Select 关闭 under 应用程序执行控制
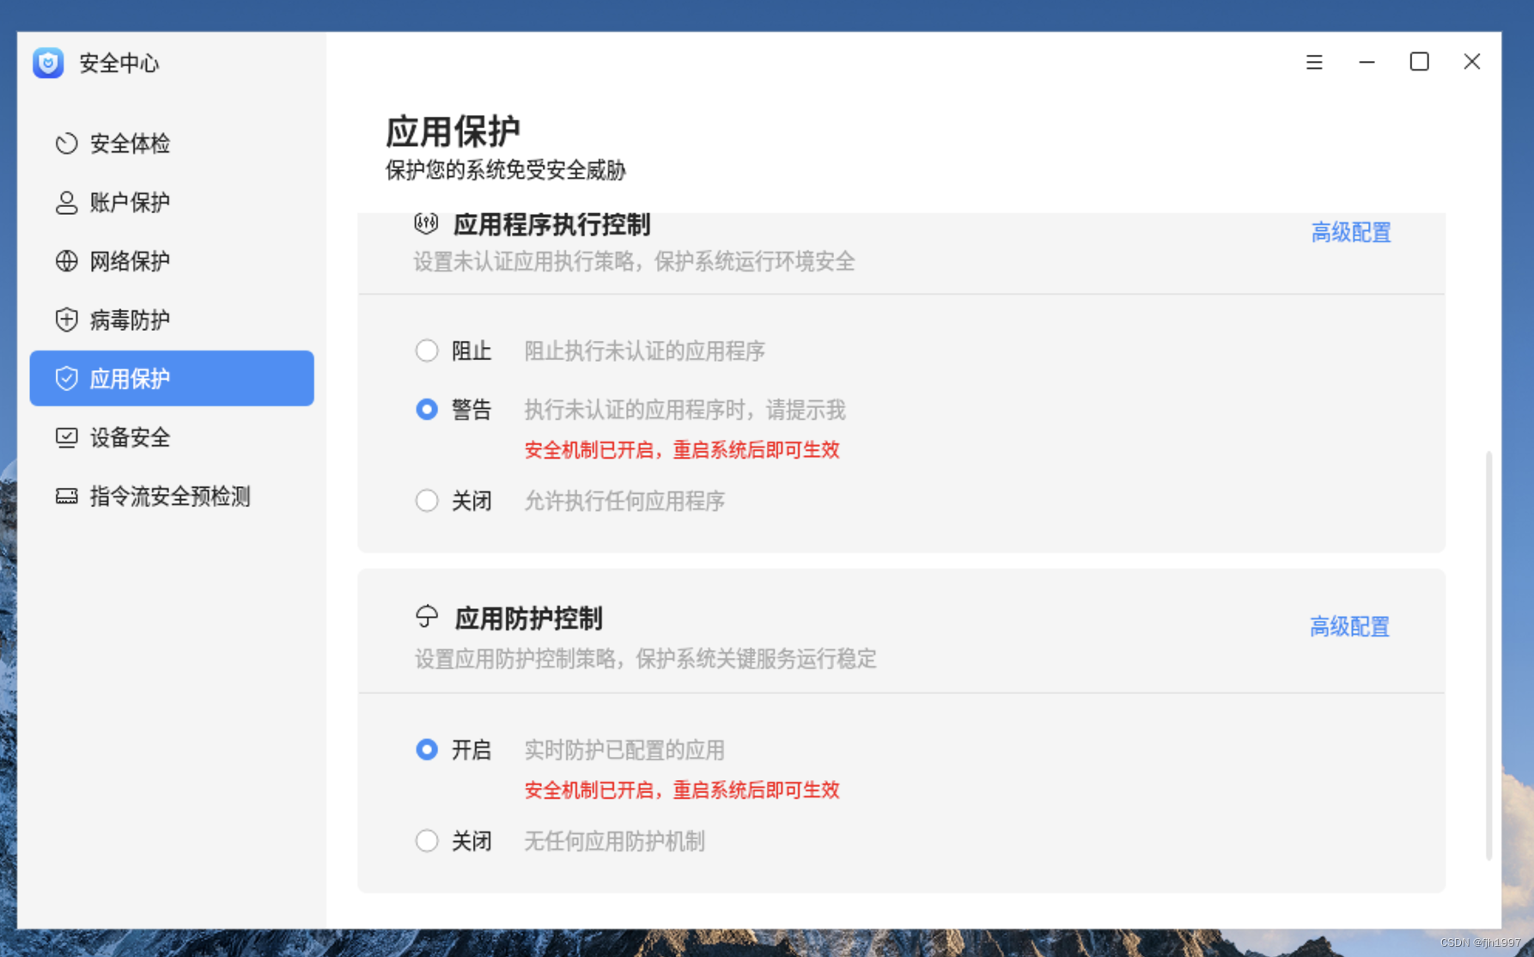The image size is (1534, 957). [x=427, y=500]
